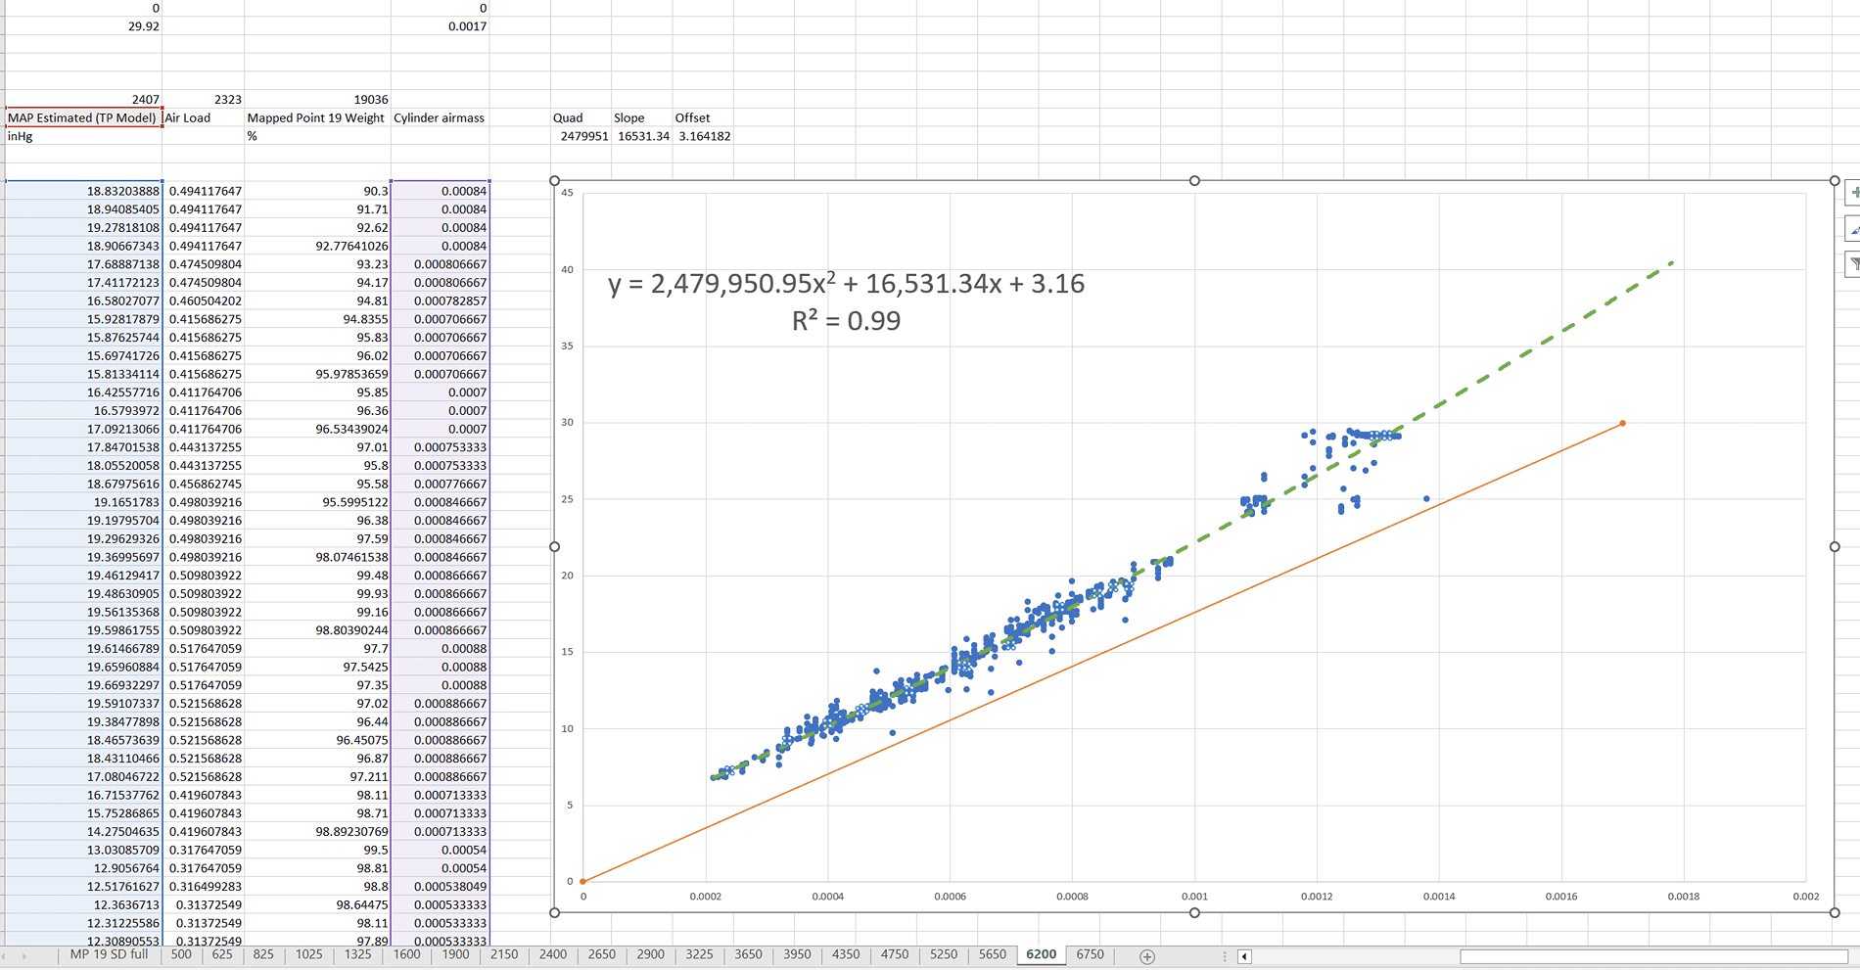Open the 500 sheet tab

tap(181, 954)
